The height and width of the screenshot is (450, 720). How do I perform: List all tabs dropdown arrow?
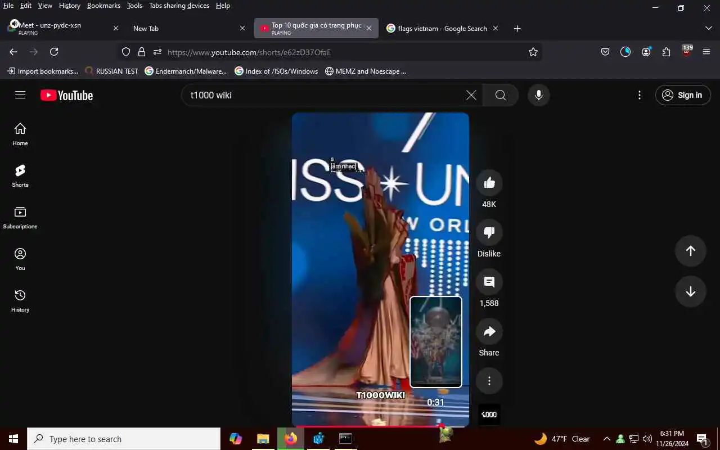[708, 28]
